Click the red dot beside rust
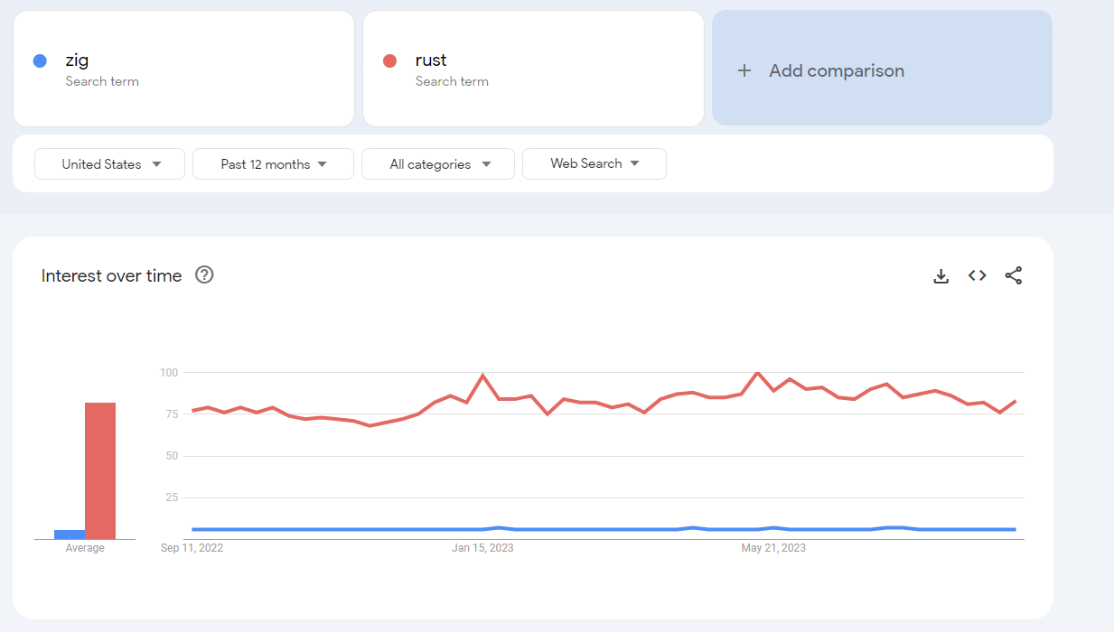Viewport: 1114px width, 632px height. pyautogui.click(x=390, y=61)
